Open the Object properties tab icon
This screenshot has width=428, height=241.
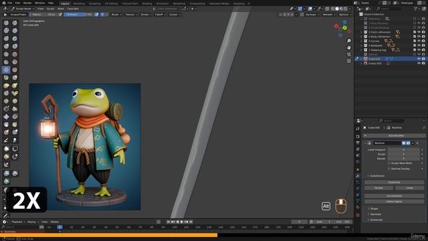pyautogui.click(x=358, y=169)
